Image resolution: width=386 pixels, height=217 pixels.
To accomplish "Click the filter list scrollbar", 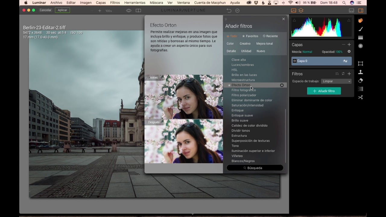I will tap(285, 136).
